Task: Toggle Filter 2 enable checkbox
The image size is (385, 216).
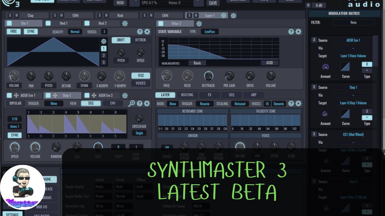Action: [x=161, y=23]
